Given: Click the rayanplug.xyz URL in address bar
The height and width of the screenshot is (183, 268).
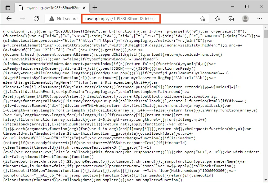Looking at the screenshot, I should [121, 19].
